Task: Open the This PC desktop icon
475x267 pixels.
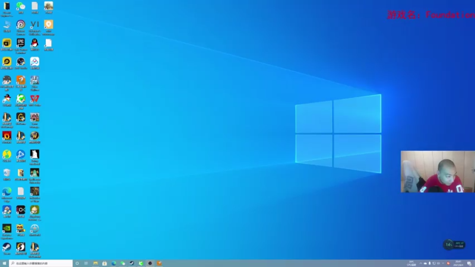Action: coord(7,26)
